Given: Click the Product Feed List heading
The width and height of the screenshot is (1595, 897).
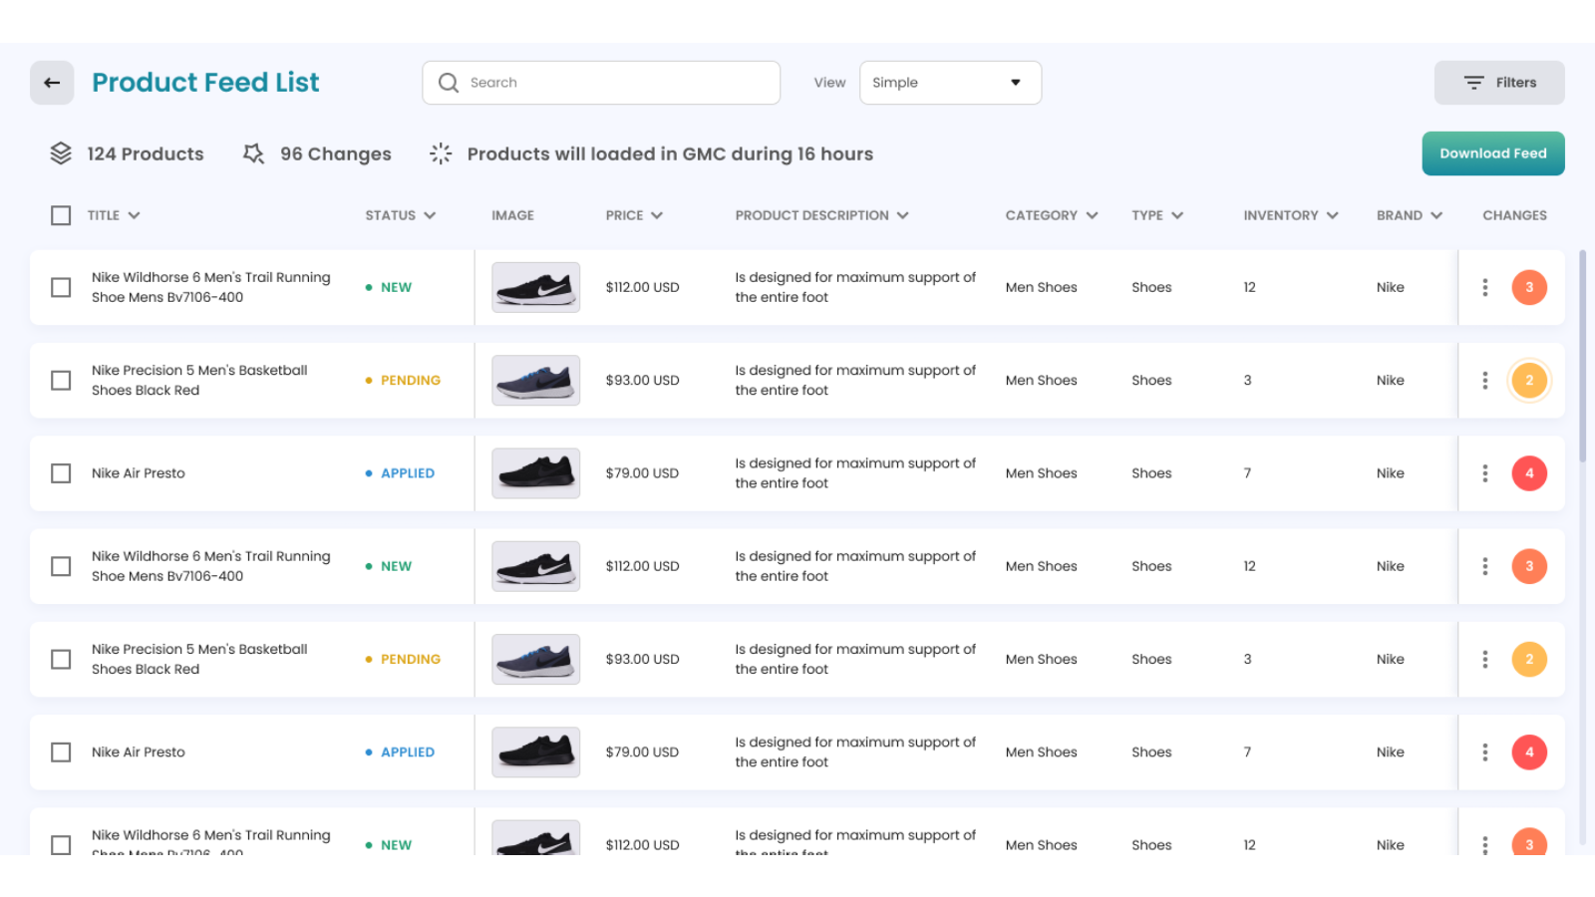Looking at the screenshot, I should 205,82.
